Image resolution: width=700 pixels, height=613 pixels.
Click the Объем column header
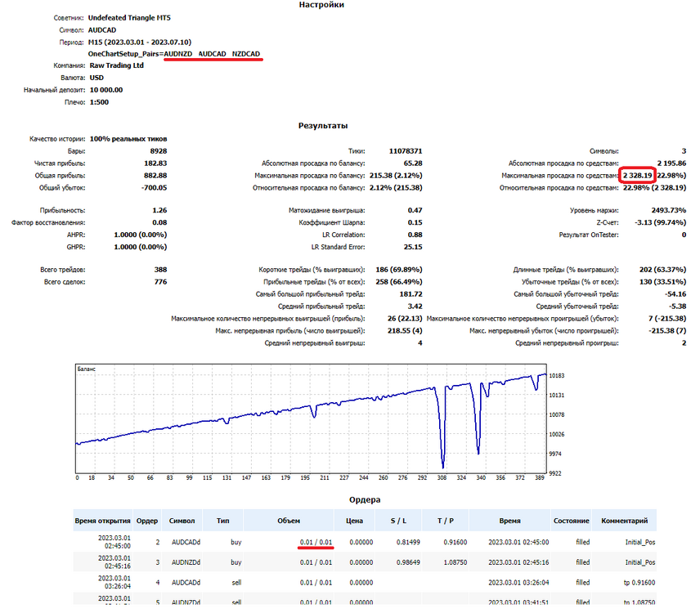click(x=289, y=521)
